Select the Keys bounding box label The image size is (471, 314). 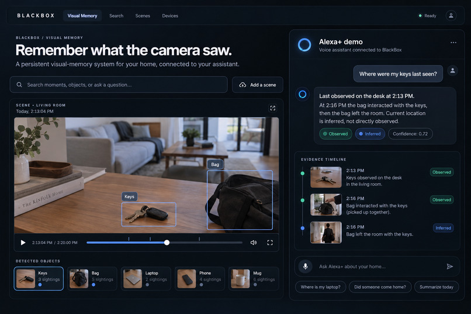click(x=130, y=196)
